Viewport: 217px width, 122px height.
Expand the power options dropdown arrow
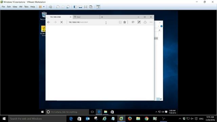coord(44,7)
